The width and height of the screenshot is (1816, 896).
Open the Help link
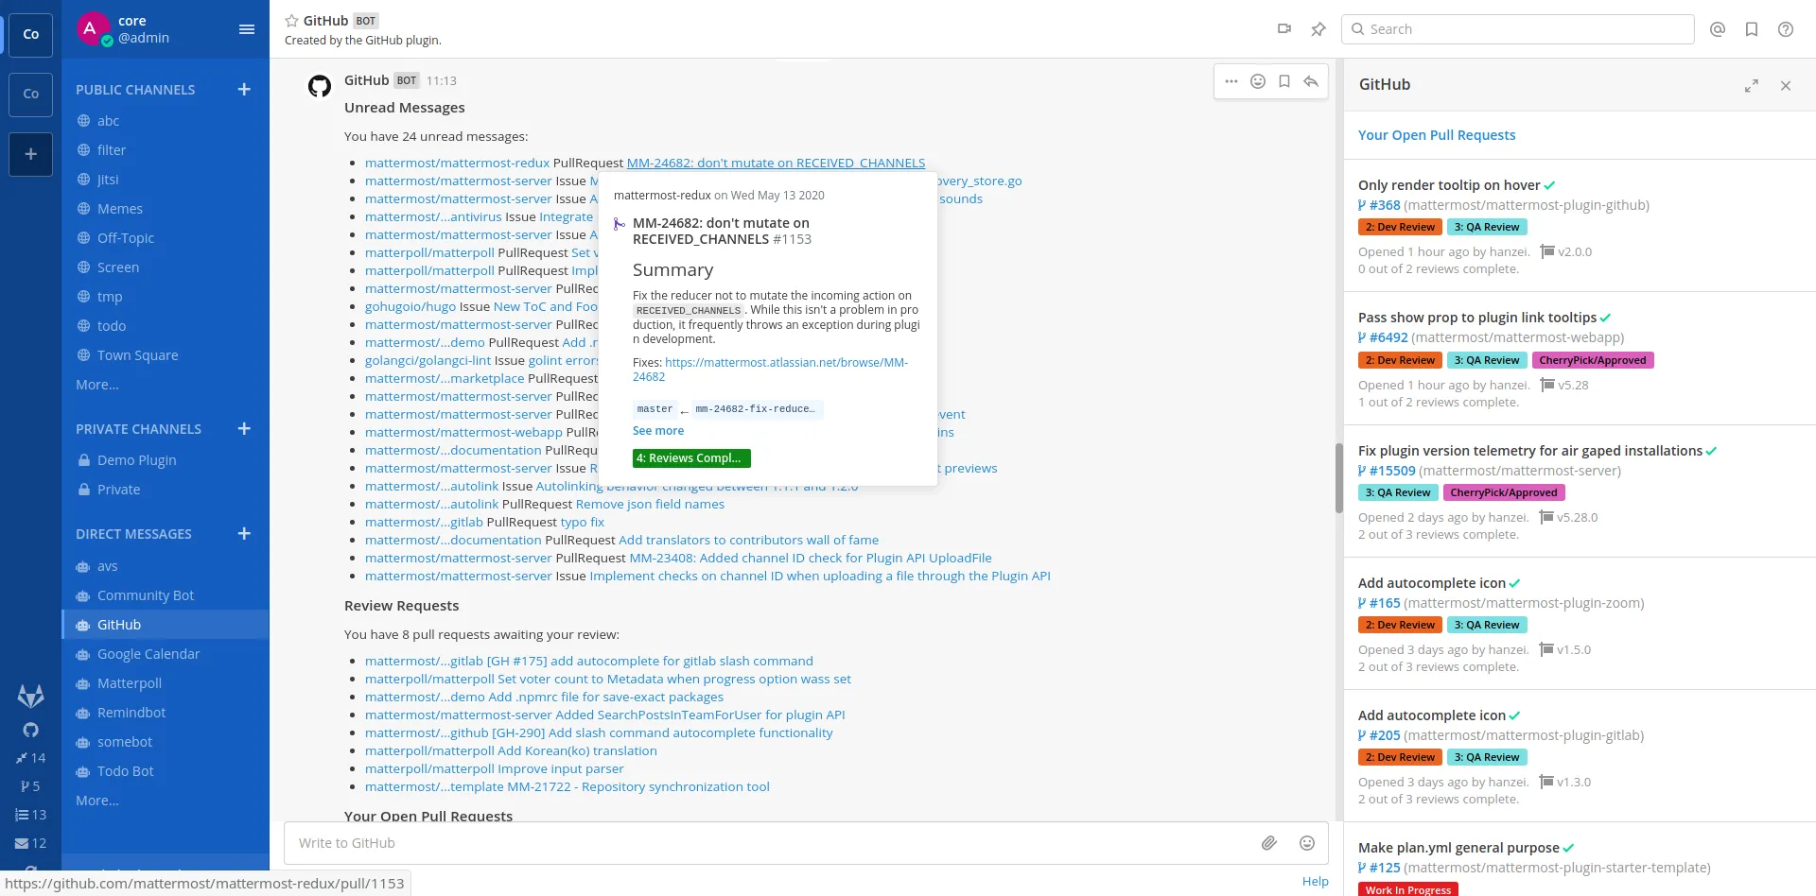pos(1315,881)
